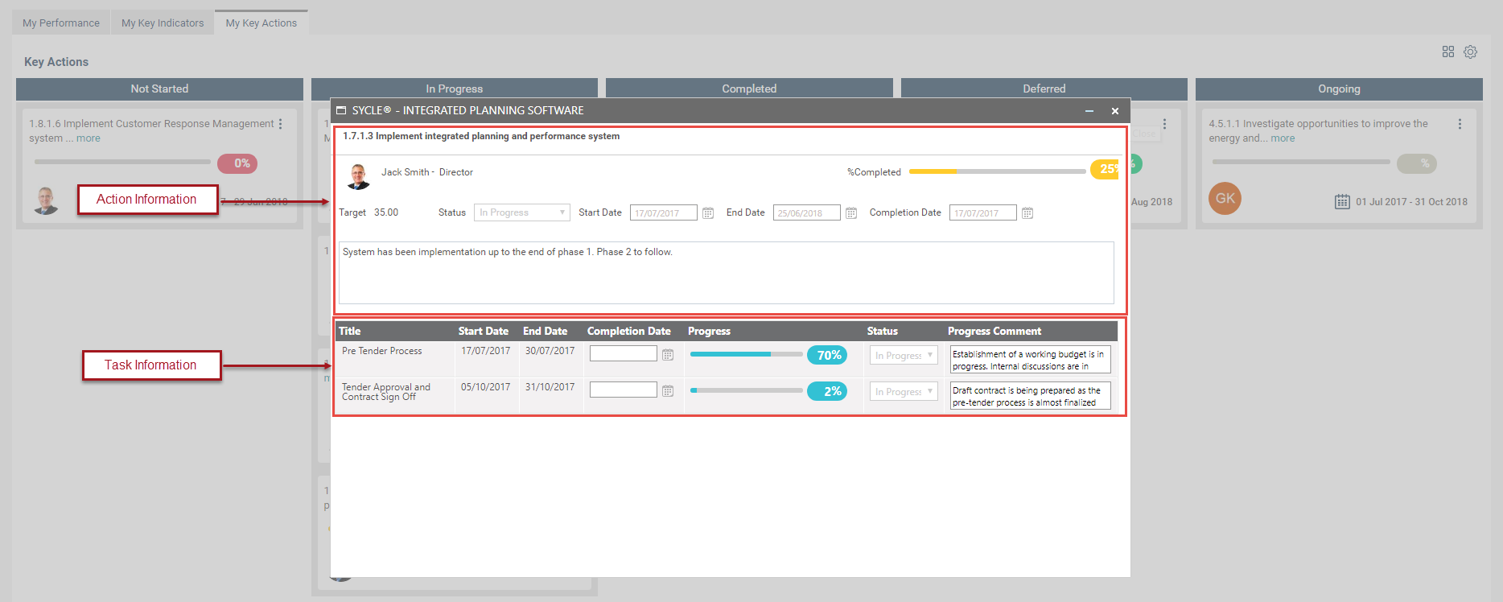Select 'Pre Tender Process' task title
The image size is (1503, 602).
click(x=382, y=351)
